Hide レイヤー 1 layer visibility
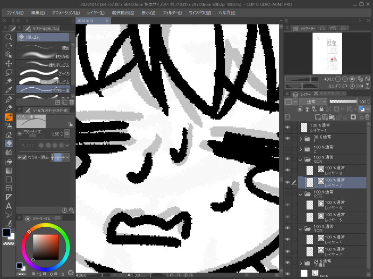 [287, 127]
